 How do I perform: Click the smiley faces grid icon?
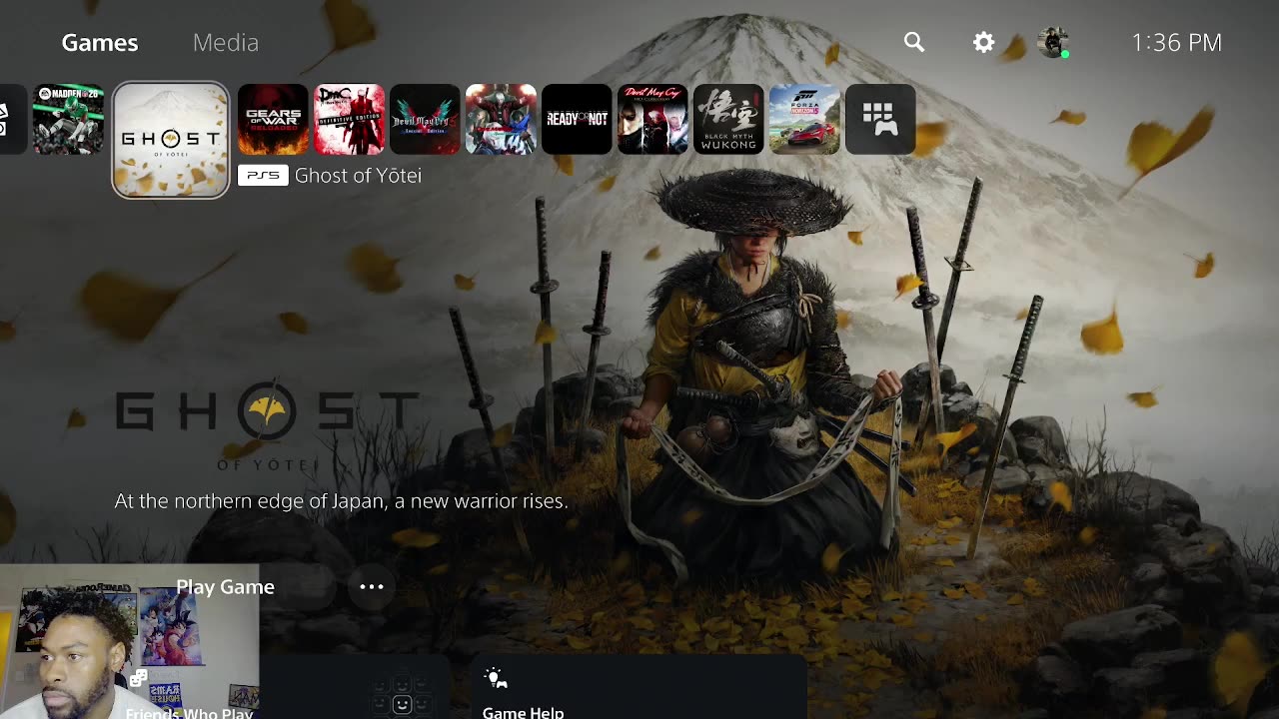tap(402, 695)
